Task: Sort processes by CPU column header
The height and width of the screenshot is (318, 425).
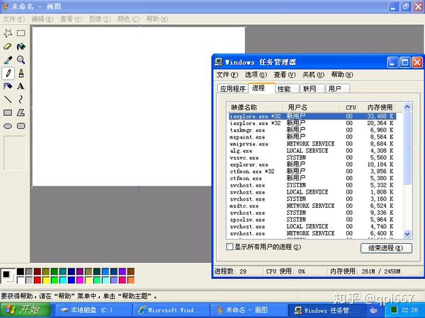Action: click(x=350, y=107)
